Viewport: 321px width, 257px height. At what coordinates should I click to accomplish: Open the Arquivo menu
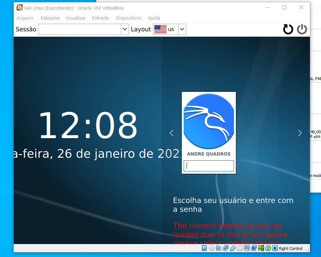[x=25, y=18]
